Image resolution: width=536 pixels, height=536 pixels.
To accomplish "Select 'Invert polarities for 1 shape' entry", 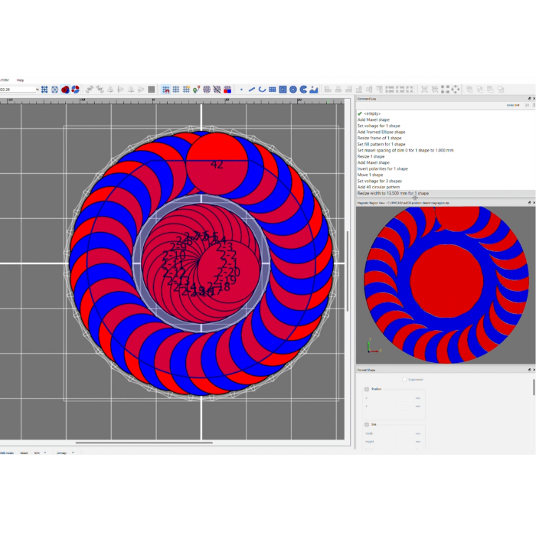I will tap(382, 168).
